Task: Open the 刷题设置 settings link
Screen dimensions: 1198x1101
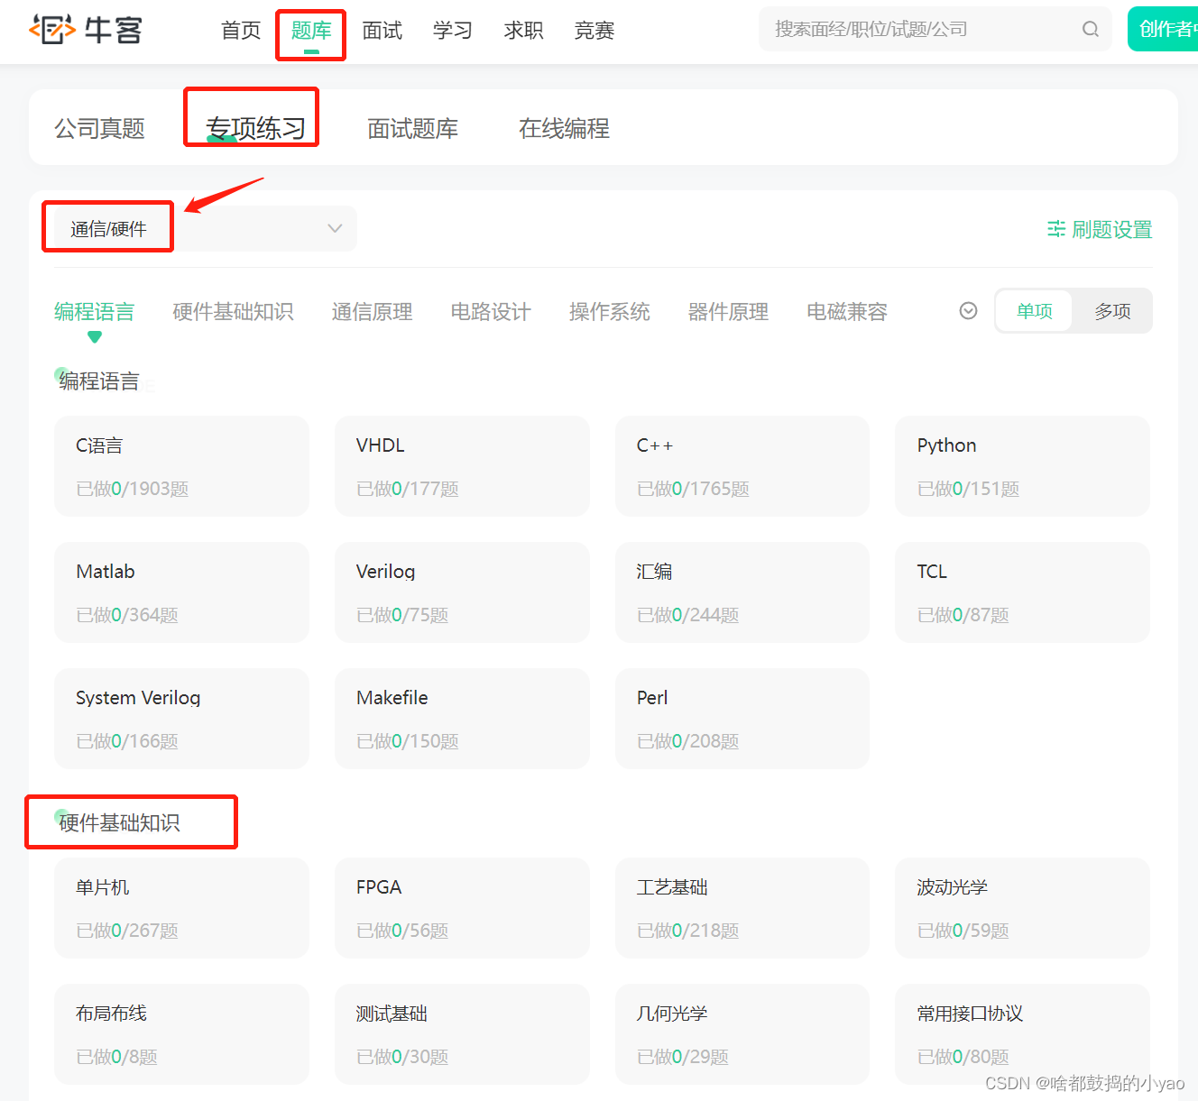Action: click(1110, 230)
